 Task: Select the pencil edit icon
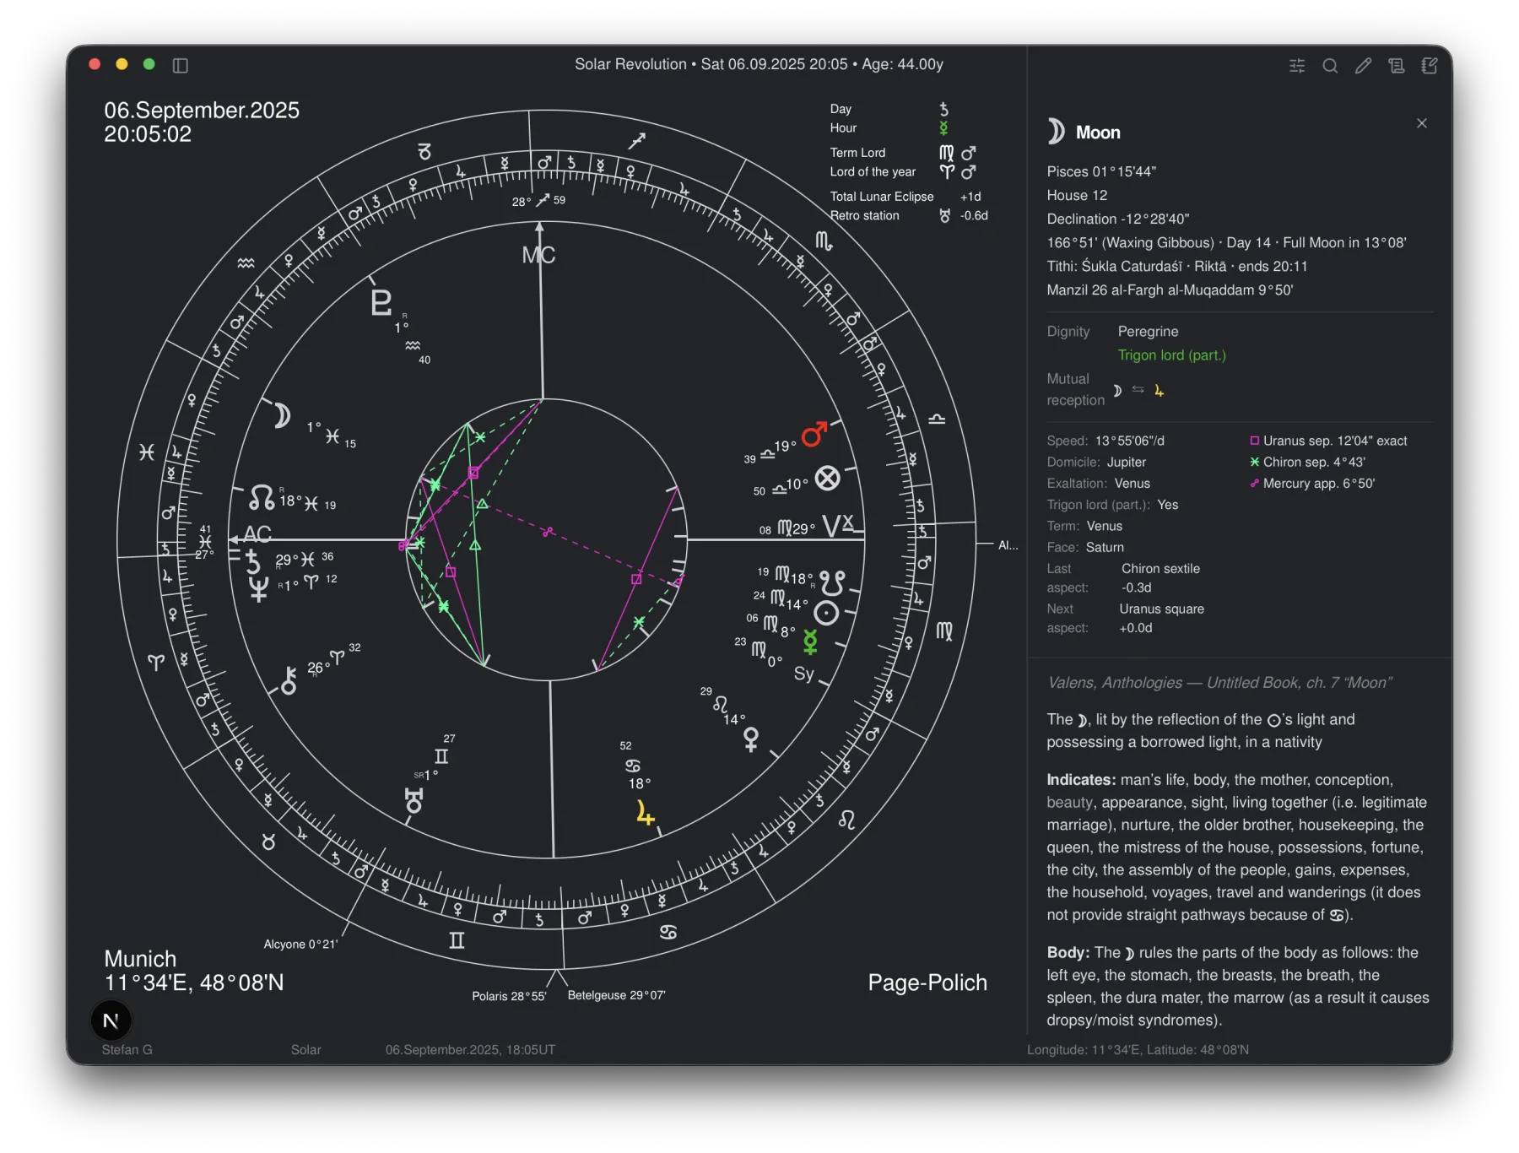(1363, 66)
